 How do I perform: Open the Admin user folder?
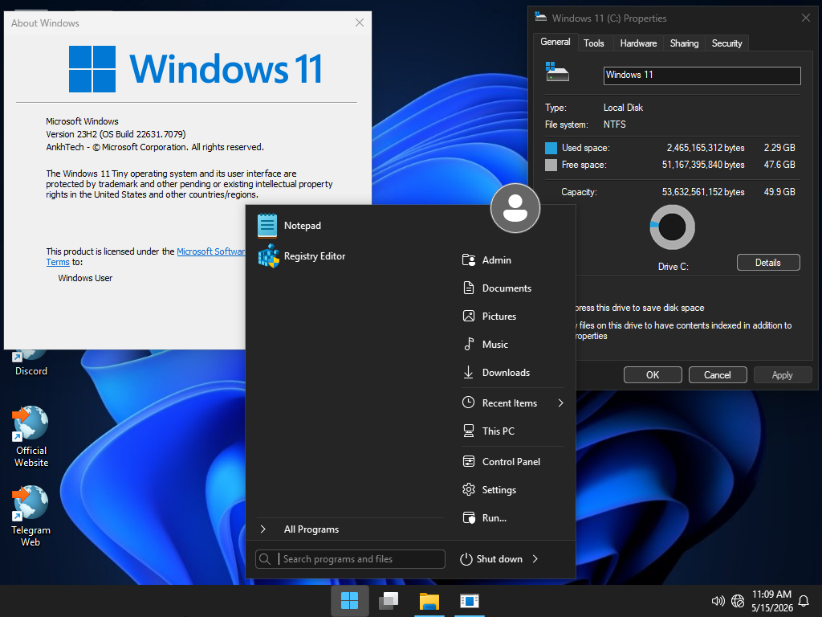point(486,260)
